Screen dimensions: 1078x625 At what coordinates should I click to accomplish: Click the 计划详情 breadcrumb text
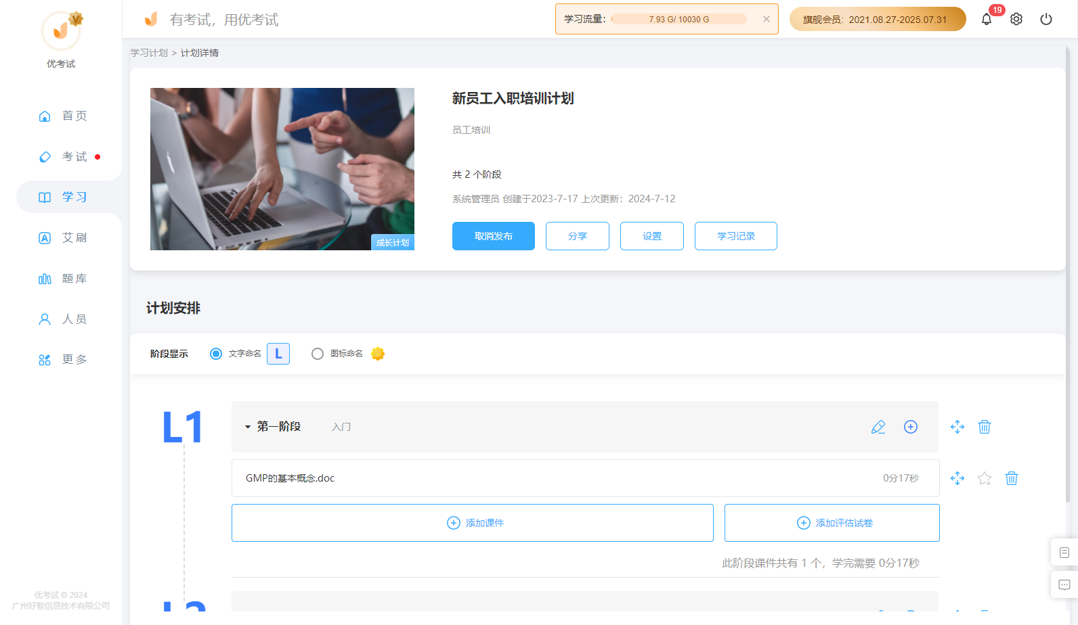[x=200, y=53]
